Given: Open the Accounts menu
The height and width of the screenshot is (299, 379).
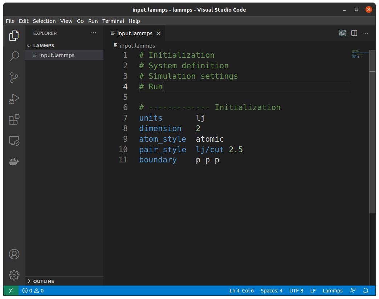Looking at the screenshot, I should 14,254.
